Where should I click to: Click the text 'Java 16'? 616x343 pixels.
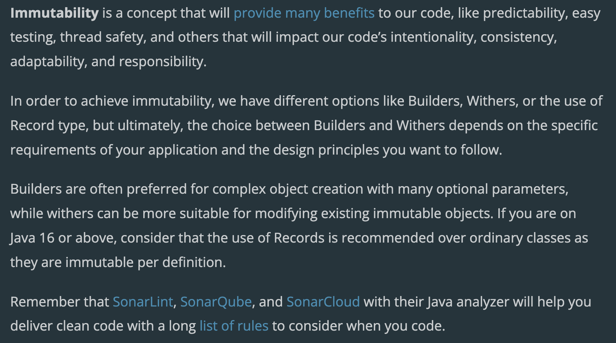32,238
